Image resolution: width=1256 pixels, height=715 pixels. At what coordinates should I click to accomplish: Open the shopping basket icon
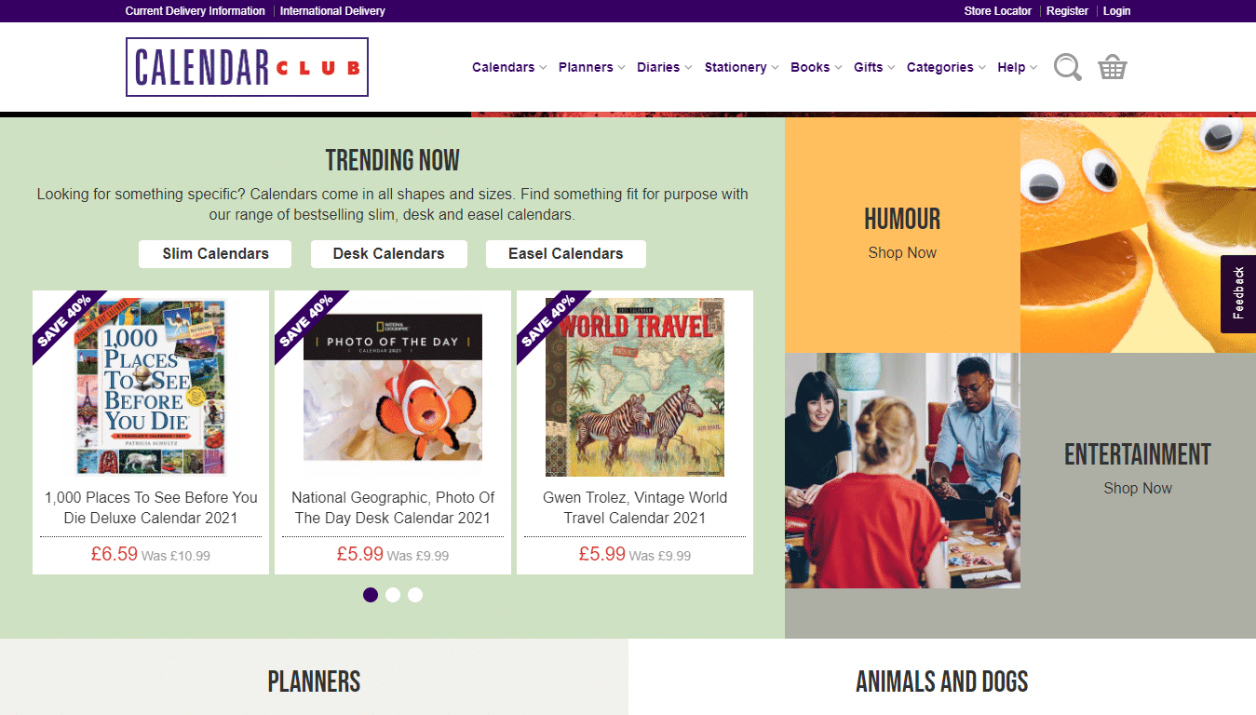click(x=1113, y=67)
